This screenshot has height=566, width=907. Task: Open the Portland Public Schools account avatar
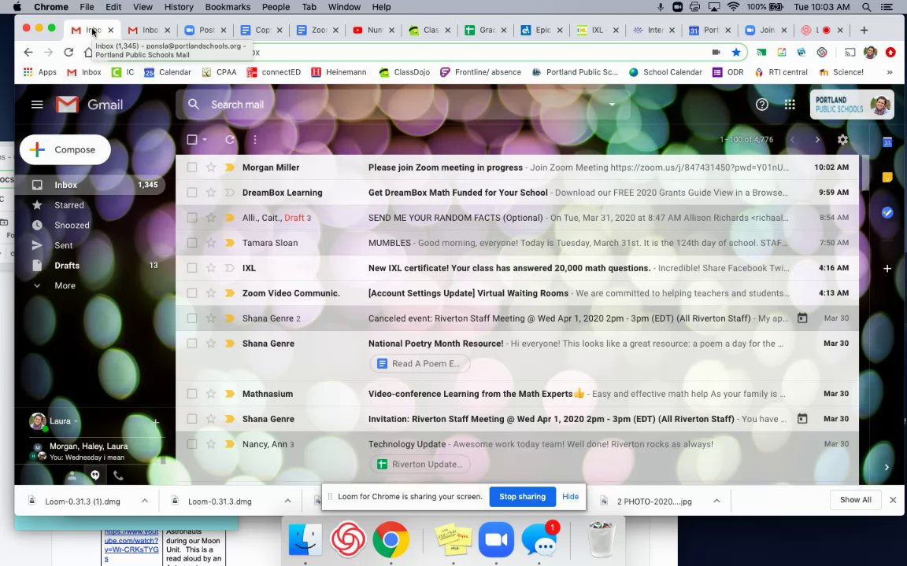pos(879,105)
